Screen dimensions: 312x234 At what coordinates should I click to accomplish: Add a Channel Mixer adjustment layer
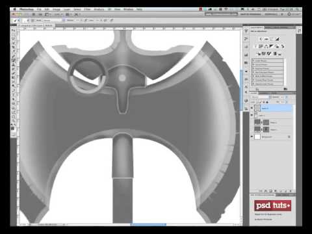click(x=283, y=46)
